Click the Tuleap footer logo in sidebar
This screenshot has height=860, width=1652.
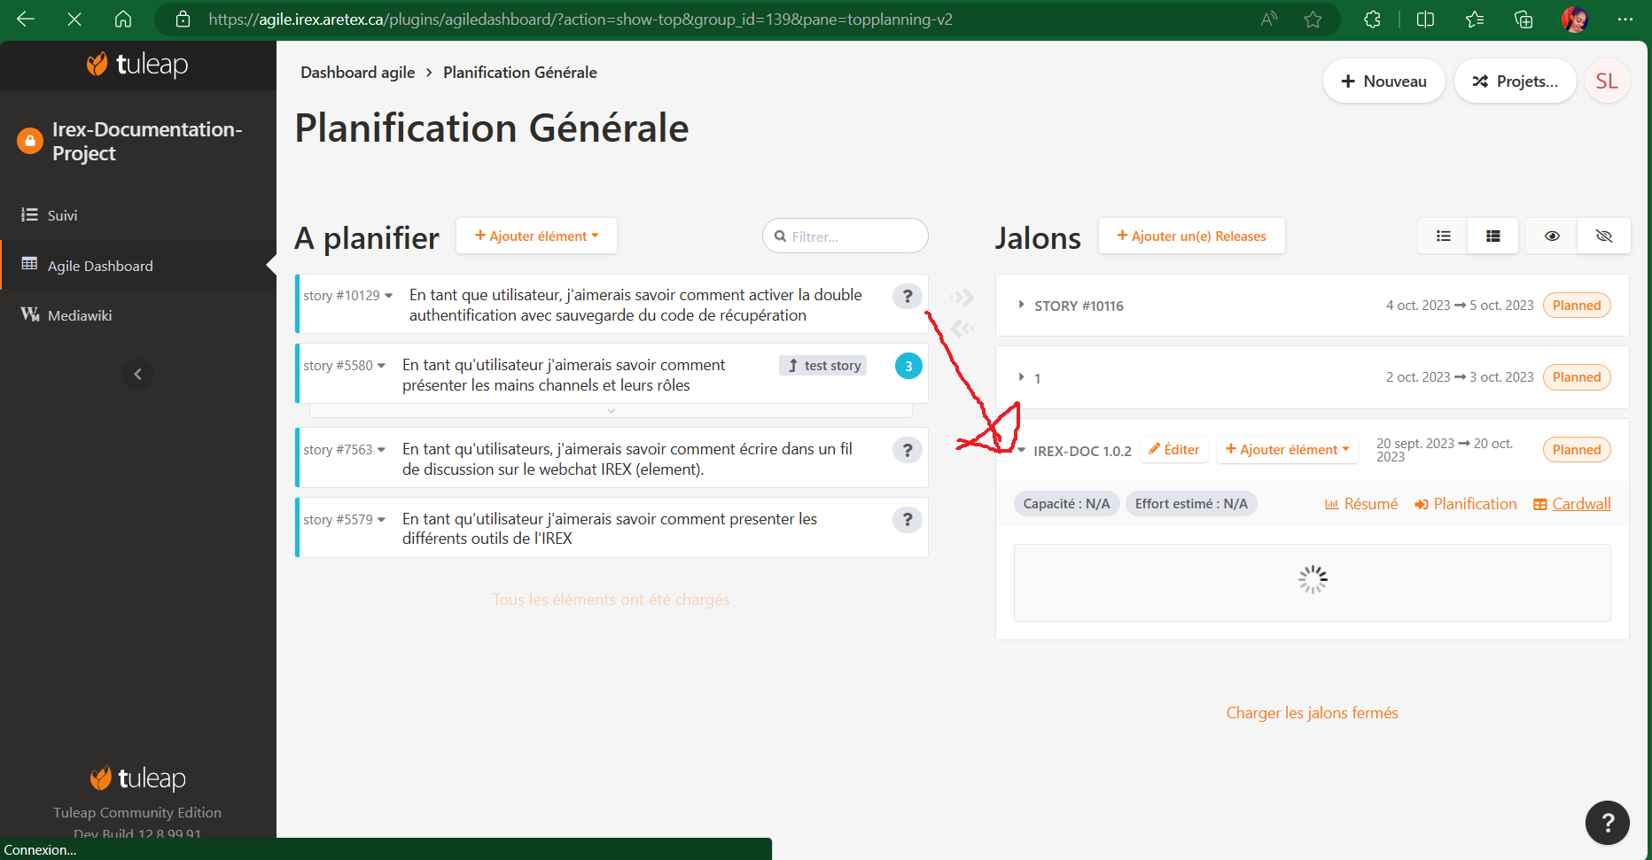[x=138, y=779]
